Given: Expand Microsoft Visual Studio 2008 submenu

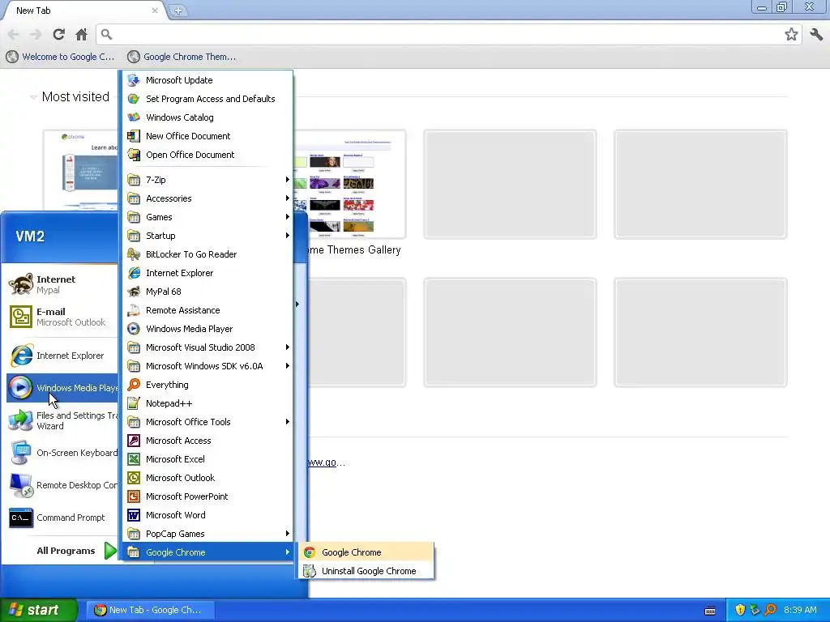Looking at the screenshot, I should 207,347.
